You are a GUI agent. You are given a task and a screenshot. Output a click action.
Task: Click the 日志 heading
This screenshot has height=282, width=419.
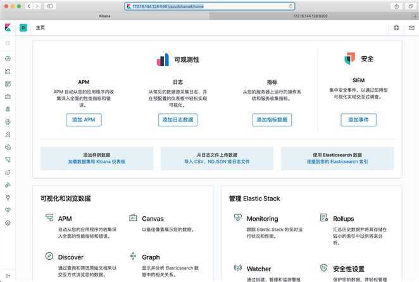pyautogui.click(x=178, y=82)
